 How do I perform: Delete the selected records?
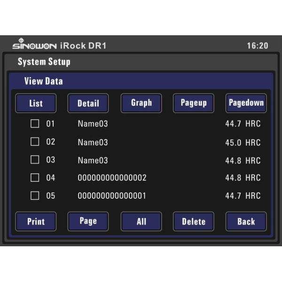pos(194,221)
